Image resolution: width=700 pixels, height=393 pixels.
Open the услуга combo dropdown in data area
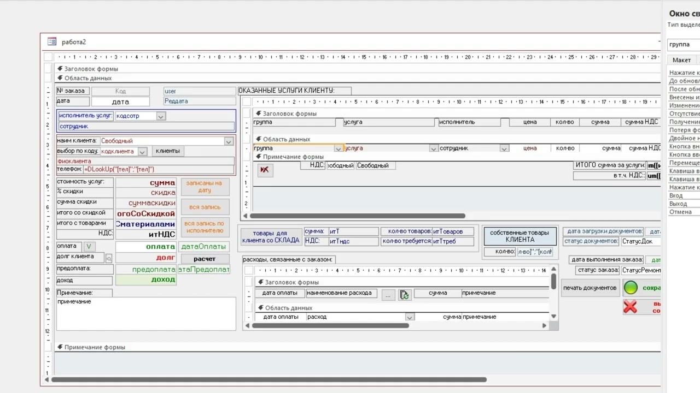[434, 148]
